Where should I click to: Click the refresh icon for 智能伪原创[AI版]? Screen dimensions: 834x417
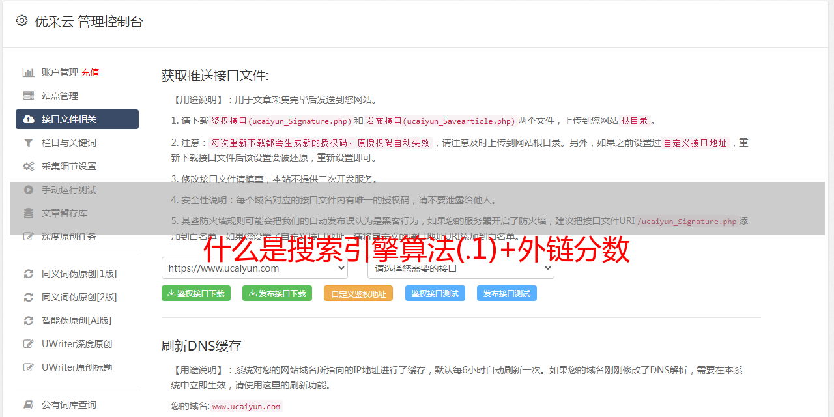click(29, 321)
